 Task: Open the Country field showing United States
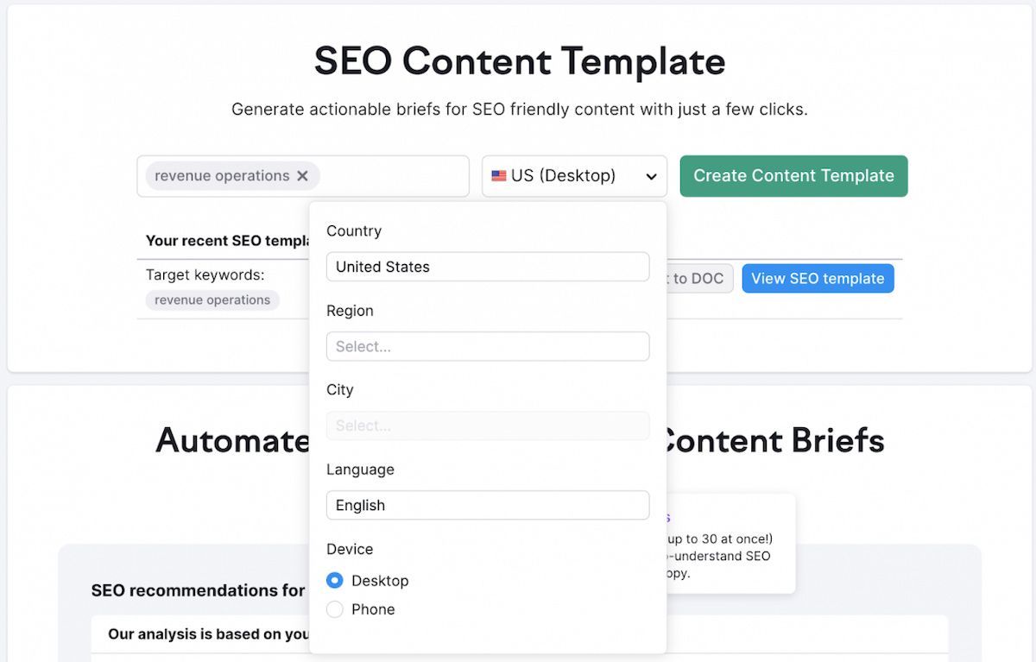pyautogui.click(x=488, y=267)
